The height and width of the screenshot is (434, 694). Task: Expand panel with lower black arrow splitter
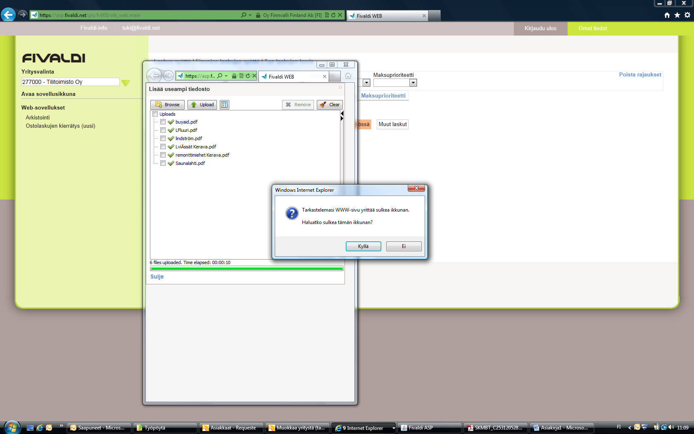point(342,119)
